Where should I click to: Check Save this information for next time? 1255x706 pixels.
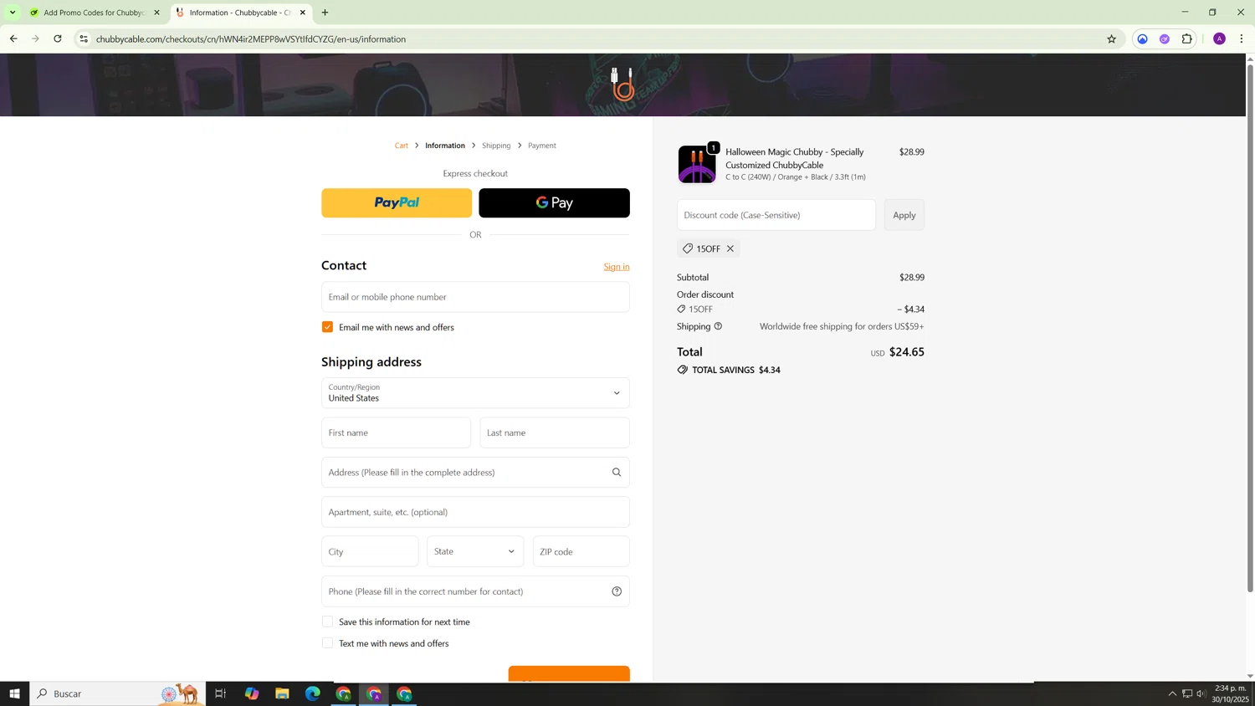327,622
